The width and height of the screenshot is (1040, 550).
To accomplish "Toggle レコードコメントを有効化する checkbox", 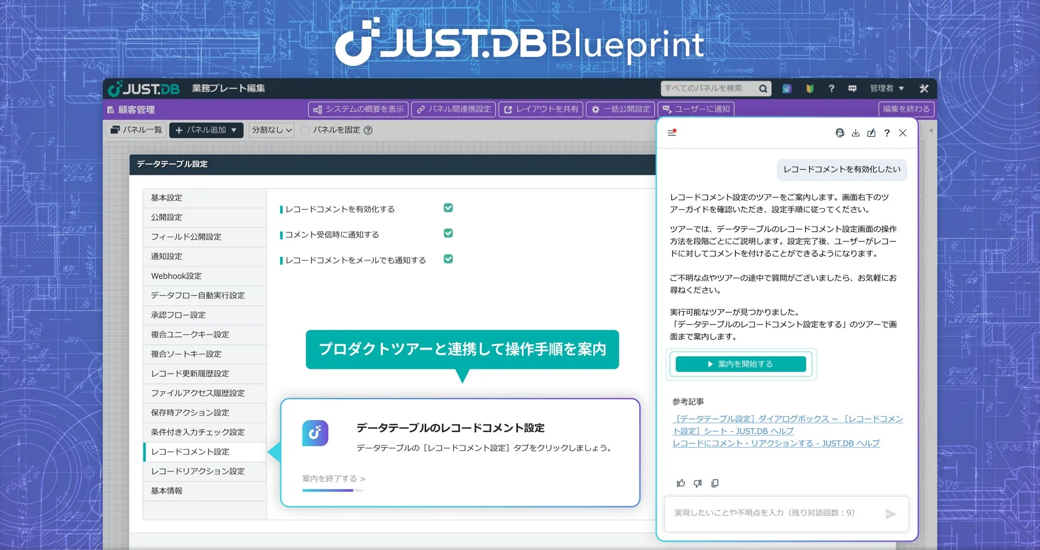I will tap(449, 208).
